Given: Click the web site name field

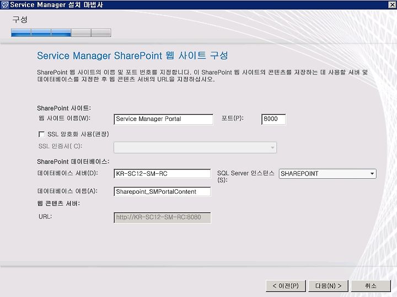Looking at the screenshot, I should coord(163,119).
